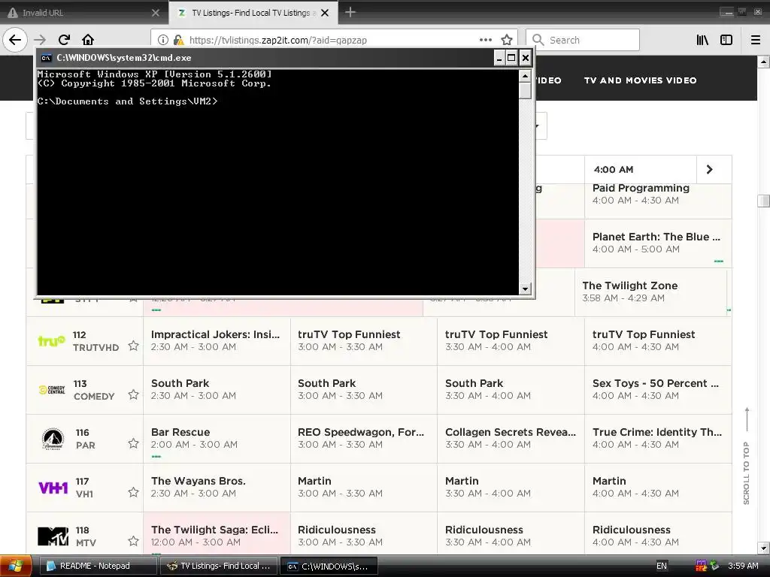Screen dimensions: 770x577
Task: Open the Firefox hamburger menu
Action: pyautogui.click(x=755, y=40)
